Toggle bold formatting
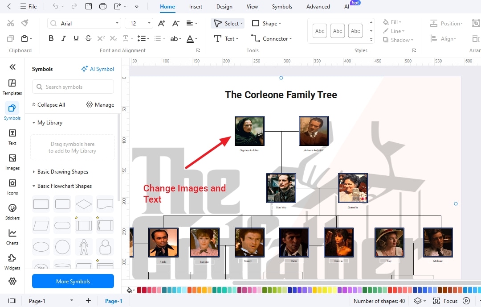Viewport: 481px width, 307px height. tap(51, 38)
